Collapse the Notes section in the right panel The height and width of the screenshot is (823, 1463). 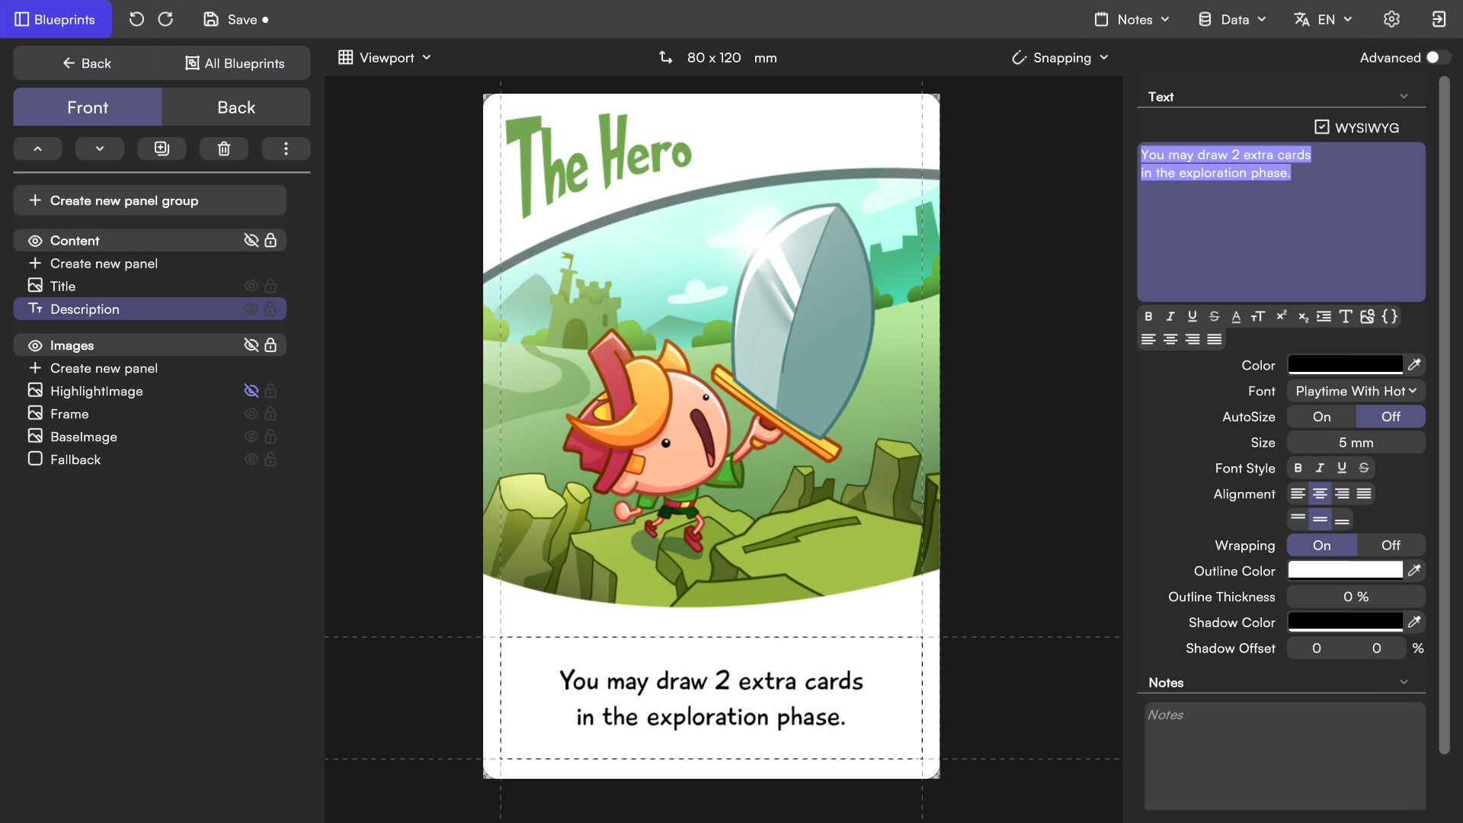1404,683
